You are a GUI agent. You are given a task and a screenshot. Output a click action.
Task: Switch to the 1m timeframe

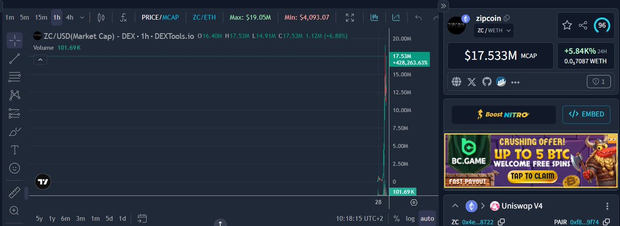point(9,18)
